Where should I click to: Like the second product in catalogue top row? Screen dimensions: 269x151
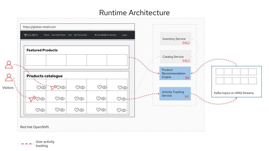point(59,87)
